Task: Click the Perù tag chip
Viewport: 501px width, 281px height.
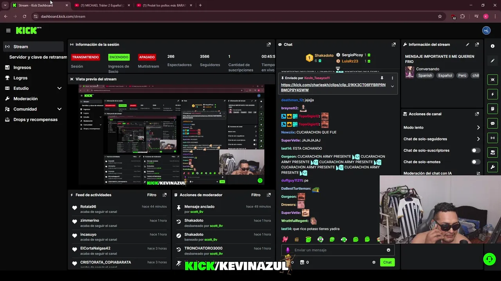Action: pyautogui.click(x=462, y=76)
